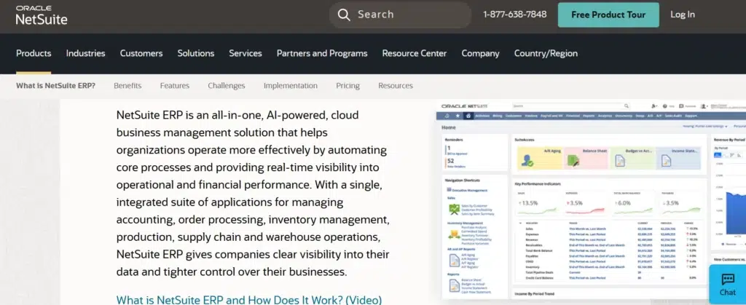Click the Sales chart icon in Navigation Shortcuts
Image resolution: width=746 pixels, height=305 pixels.
coord(454,209)
